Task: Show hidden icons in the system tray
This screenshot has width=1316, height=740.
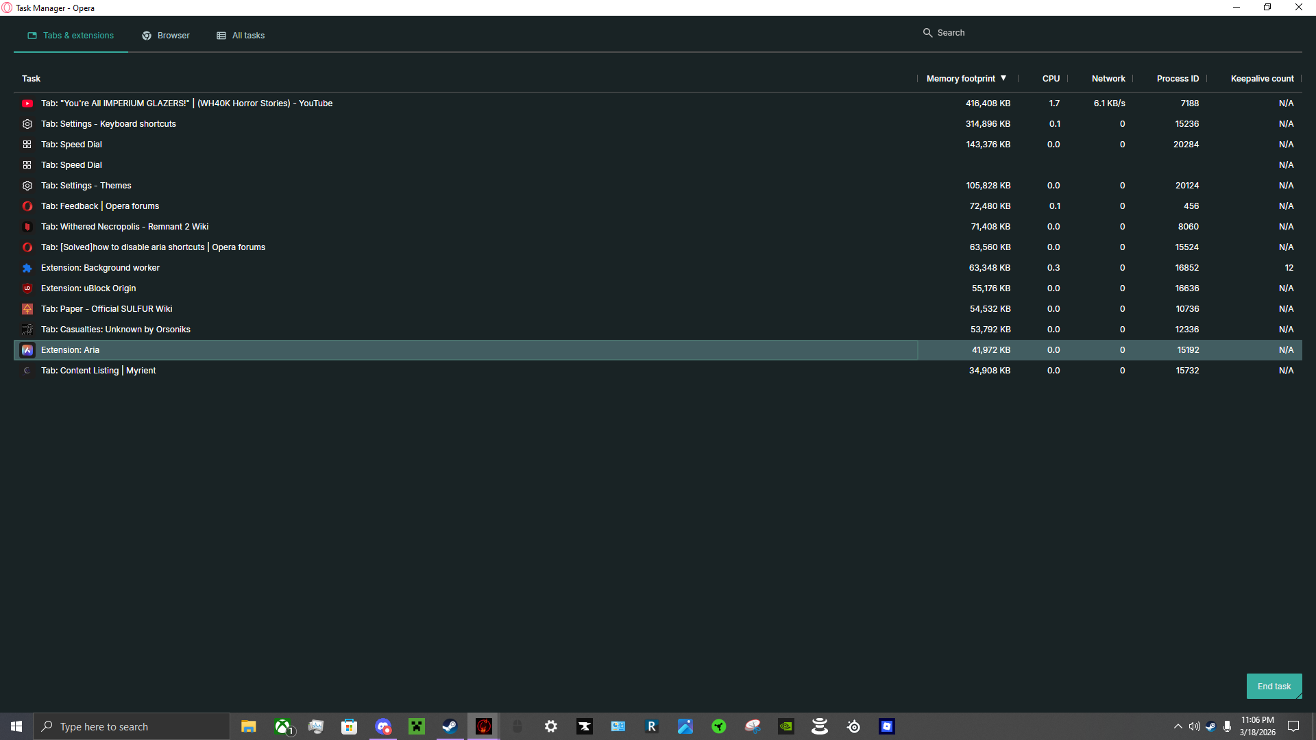Action: 1178,726
